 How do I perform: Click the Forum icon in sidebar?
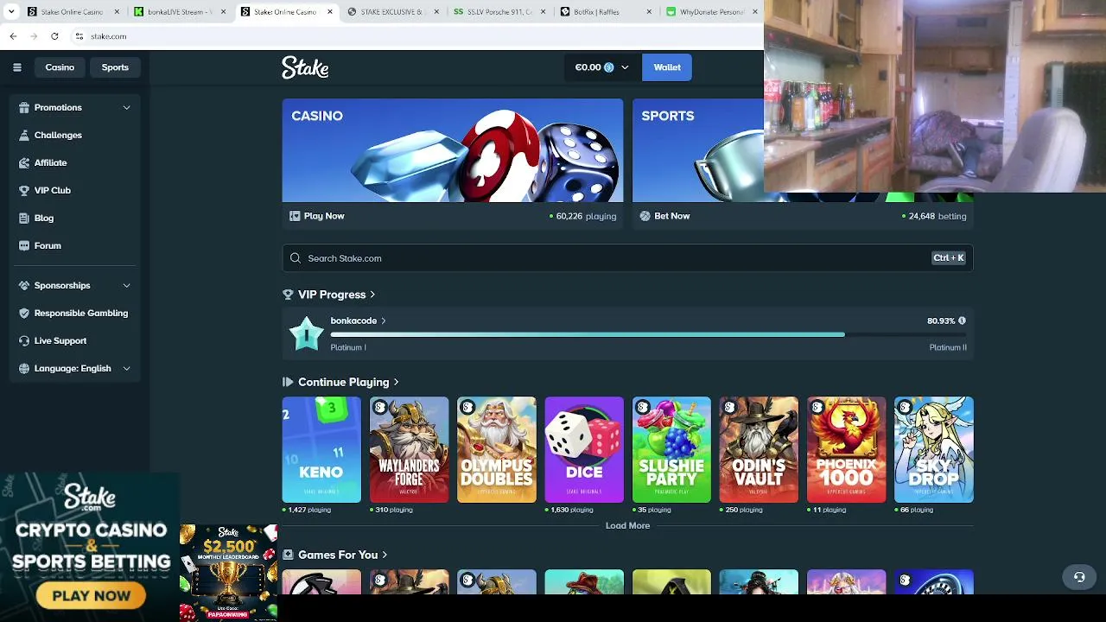pos(24,245)
